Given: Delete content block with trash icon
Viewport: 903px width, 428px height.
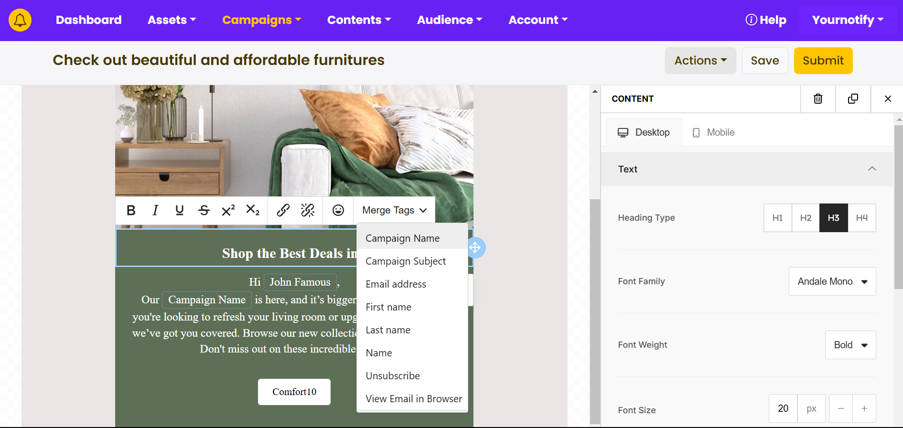Looking at the screenshot, I should point(818,99).
